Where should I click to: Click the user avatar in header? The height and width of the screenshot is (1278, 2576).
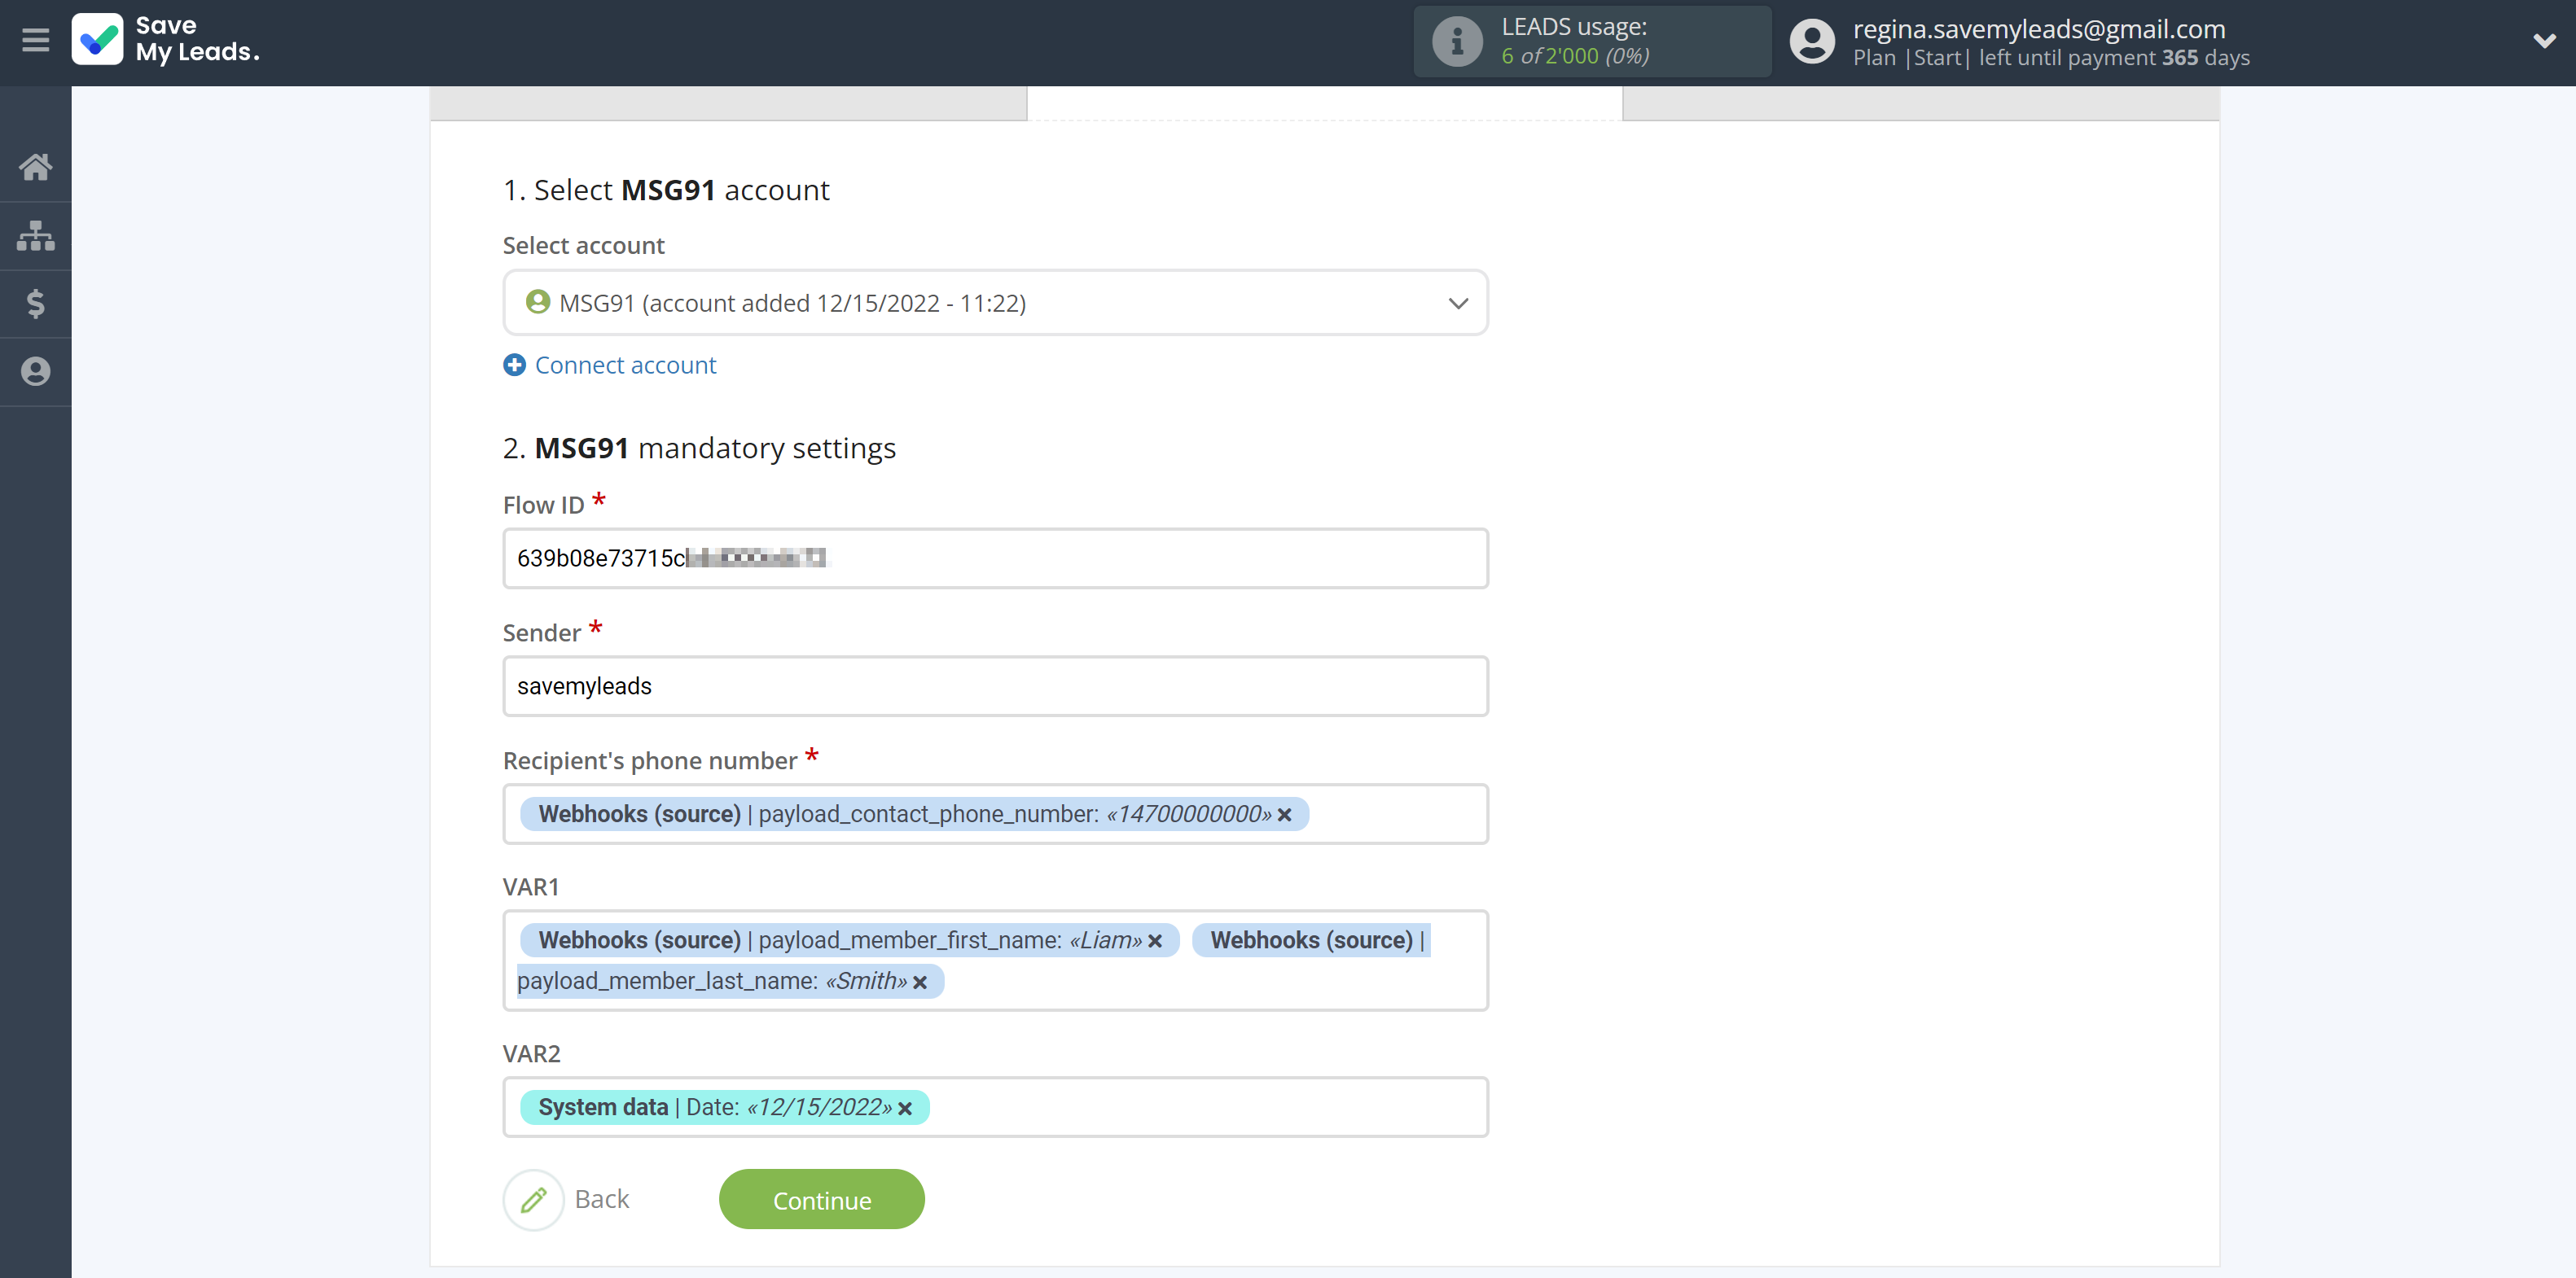tap(1811, 42)
